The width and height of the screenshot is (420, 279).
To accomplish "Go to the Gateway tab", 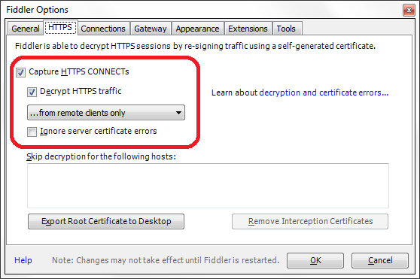I will pyautogui.click(x=151, y=29).
